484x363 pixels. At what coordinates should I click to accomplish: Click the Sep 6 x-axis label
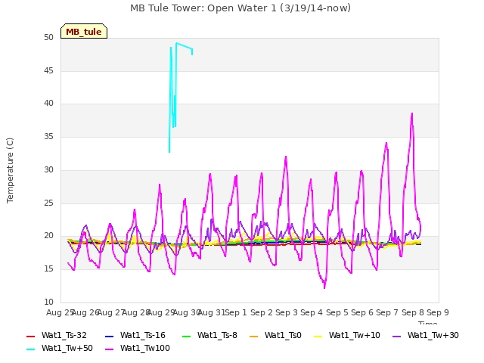coord(362,312)
